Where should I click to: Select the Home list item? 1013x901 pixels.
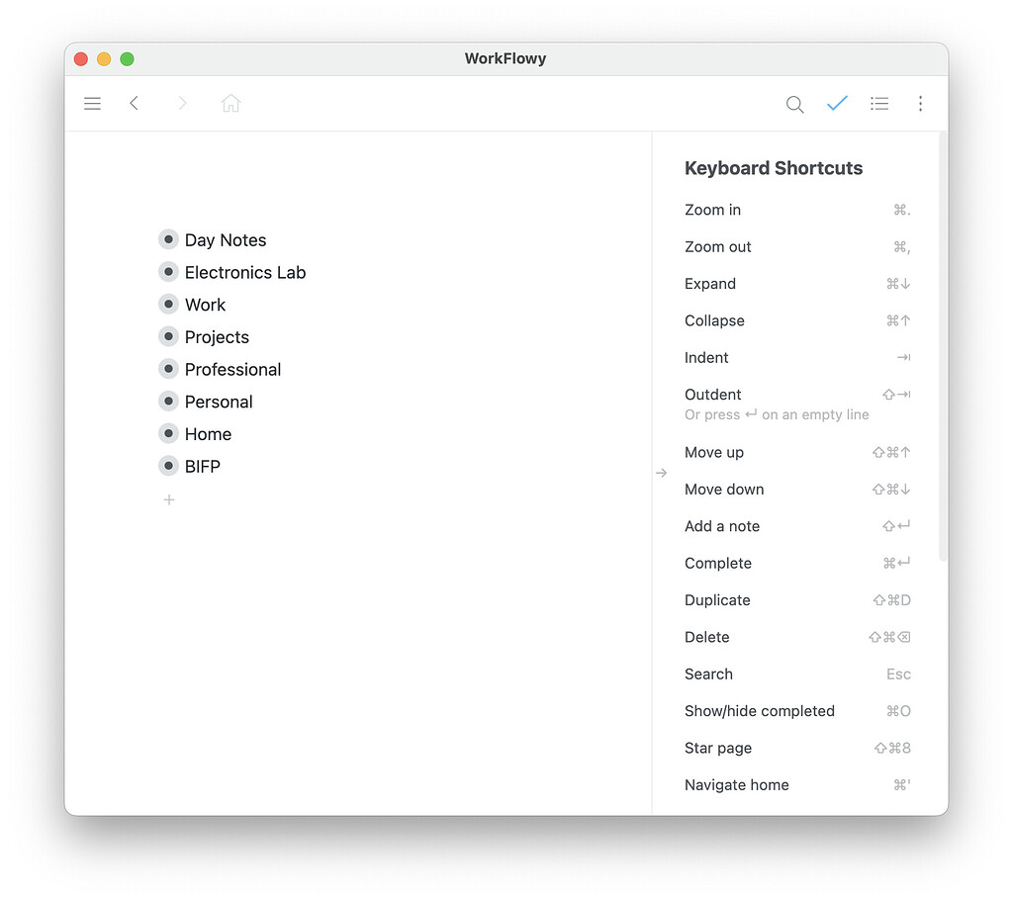tap(208, 433)
